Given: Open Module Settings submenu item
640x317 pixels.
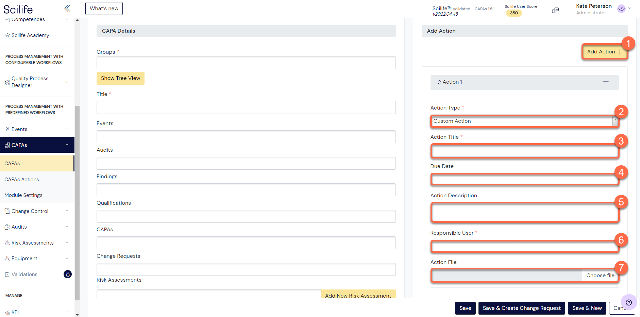Looking at the screenshot, I should (37, 195).
